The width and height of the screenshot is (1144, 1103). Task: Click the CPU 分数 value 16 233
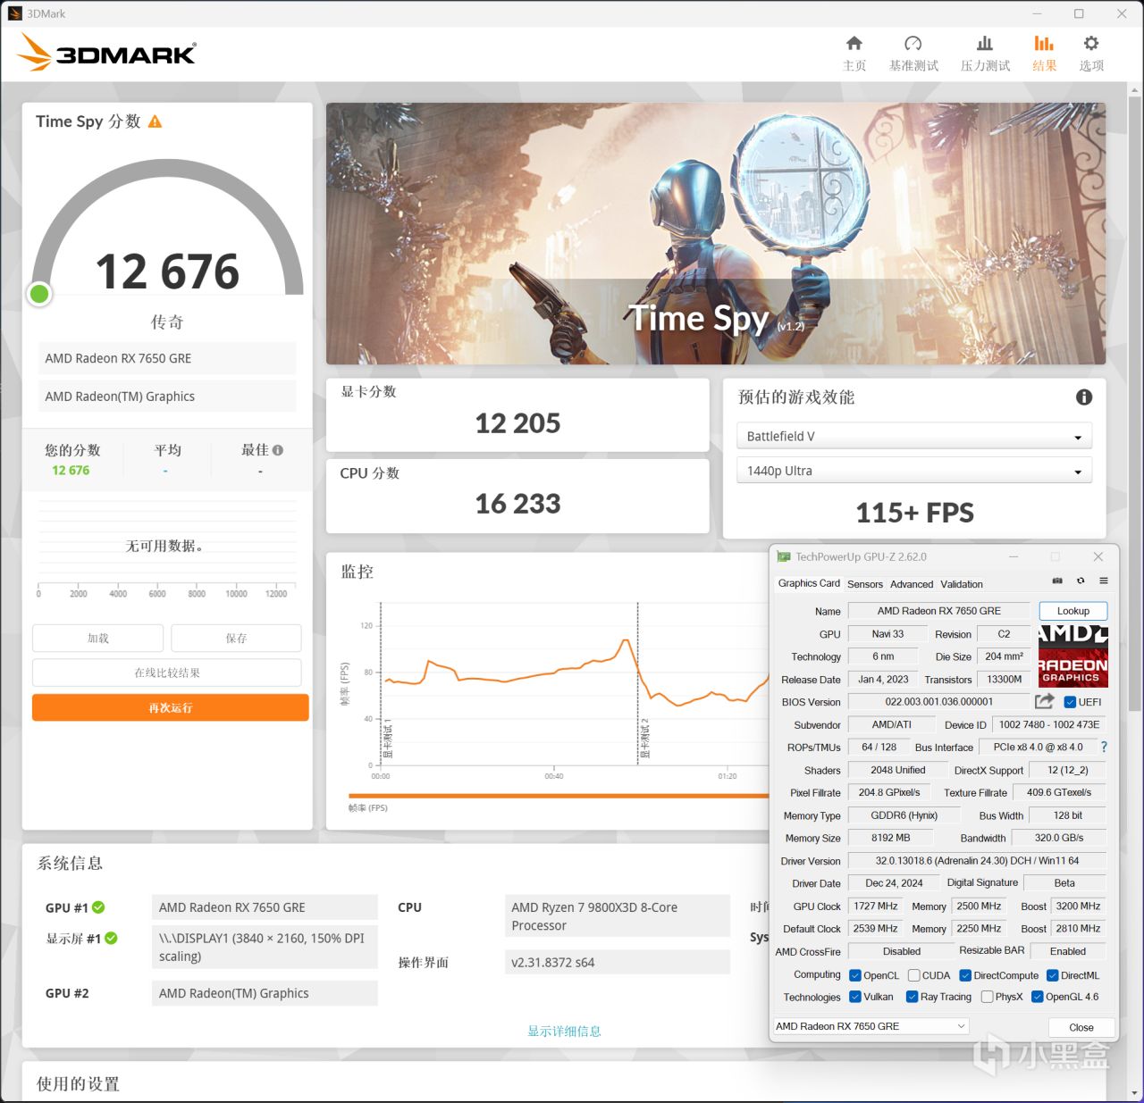tap(517, 504)
